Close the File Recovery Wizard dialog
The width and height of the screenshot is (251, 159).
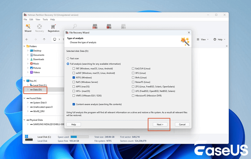tap(189, 33)
